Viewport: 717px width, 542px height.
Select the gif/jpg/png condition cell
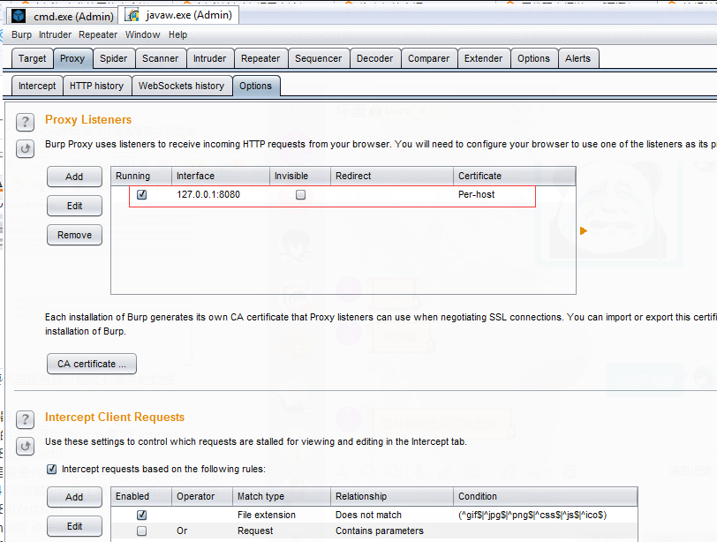point(532,515)
